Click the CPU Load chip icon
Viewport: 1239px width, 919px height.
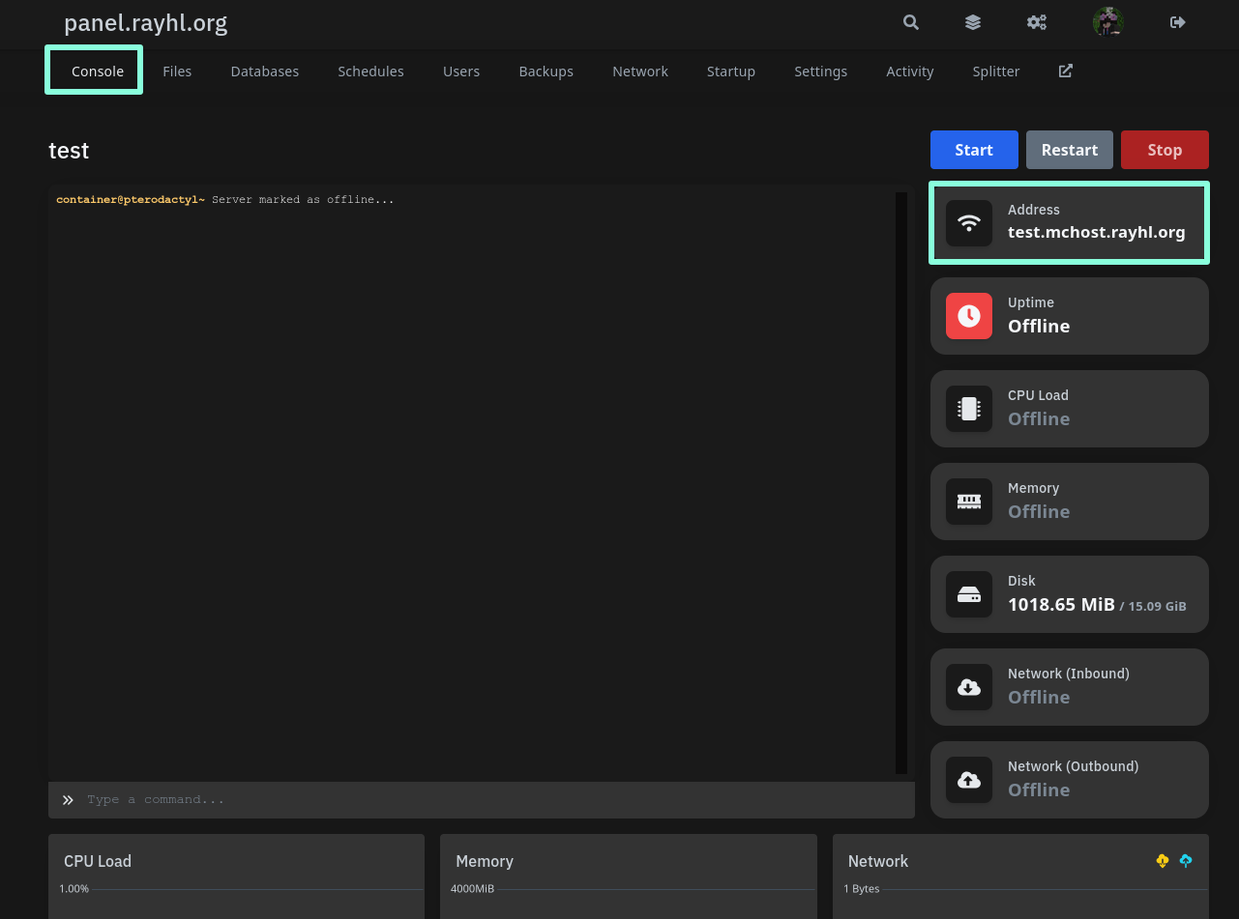[x=969, y=409]
